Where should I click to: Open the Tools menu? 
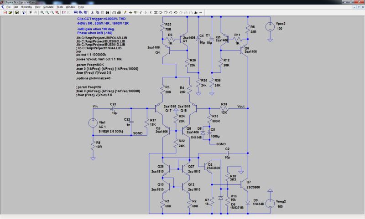(60, 7)
